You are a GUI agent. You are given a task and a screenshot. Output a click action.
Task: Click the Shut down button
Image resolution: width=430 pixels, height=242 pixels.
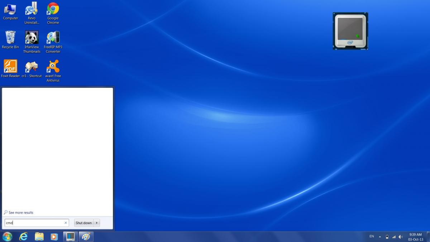[83, 223]
